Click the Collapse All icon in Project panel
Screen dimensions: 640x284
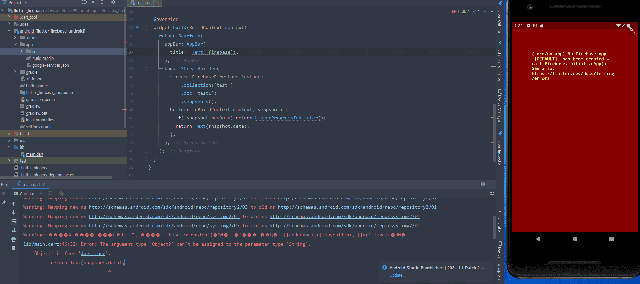102,2
